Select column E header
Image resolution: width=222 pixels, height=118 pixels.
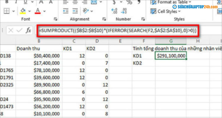(x=120, y=41)
